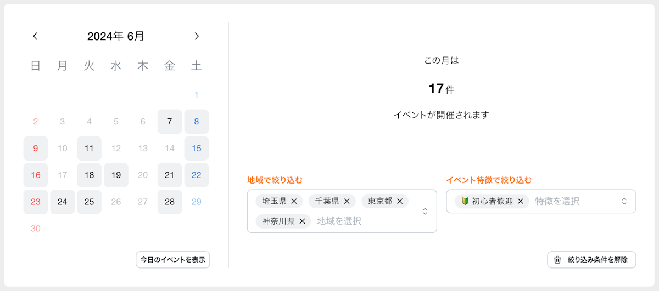The width and height of the screenshot is (659, 291).
Task: Pick June 23 on the calendar
Action: (36, 202)
